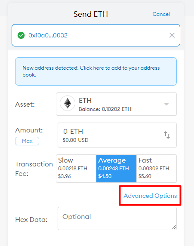Clear the recipient address with X icon
Image resolution: width=194 pixels, height=246 pixels.
172,35
